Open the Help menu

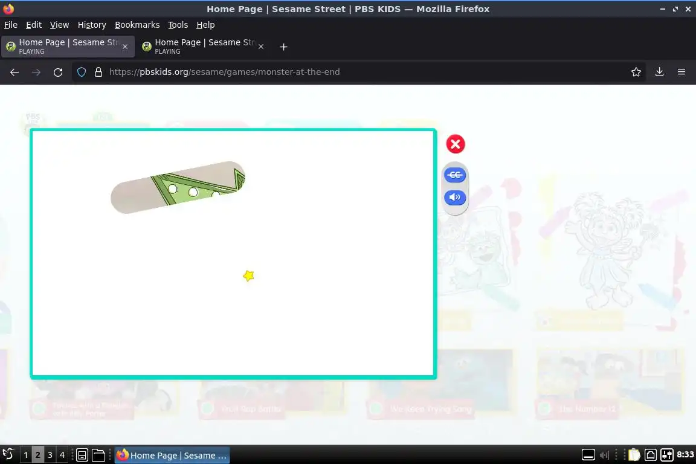(205, 25)
